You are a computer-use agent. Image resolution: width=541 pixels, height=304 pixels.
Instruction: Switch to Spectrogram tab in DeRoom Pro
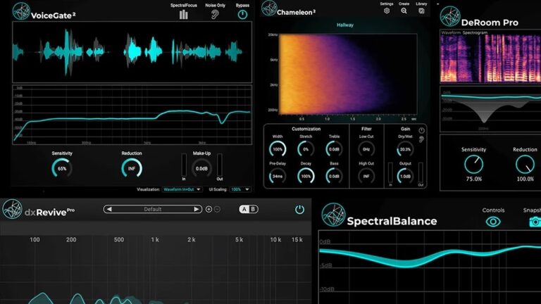pyautogui.click(x=475, y=33)
